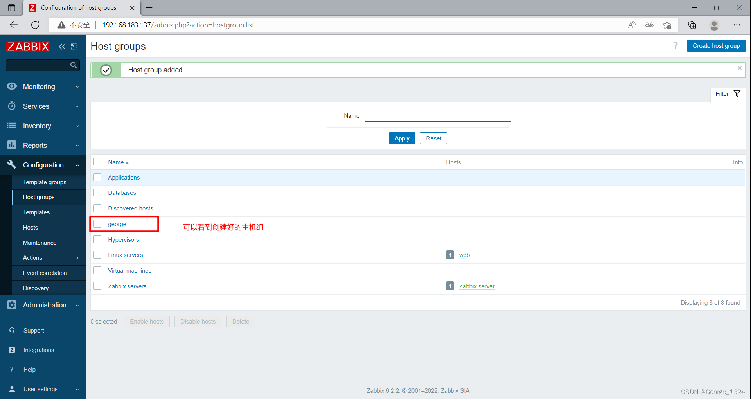Open Hosts in Configuration menu
Image resolution: width=751 pixels, height=399 pixels.
(31, 227)
